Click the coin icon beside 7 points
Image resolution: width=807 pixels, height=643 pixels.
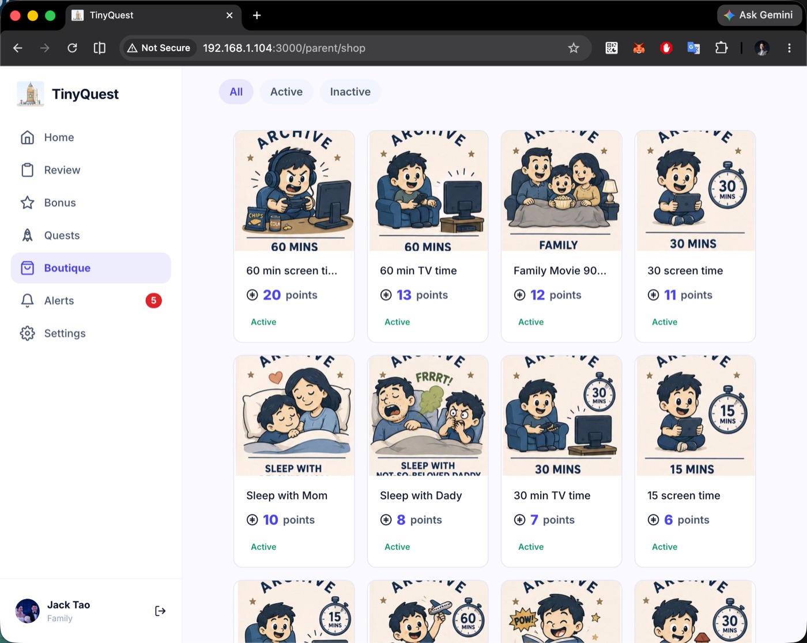point(519,520)
